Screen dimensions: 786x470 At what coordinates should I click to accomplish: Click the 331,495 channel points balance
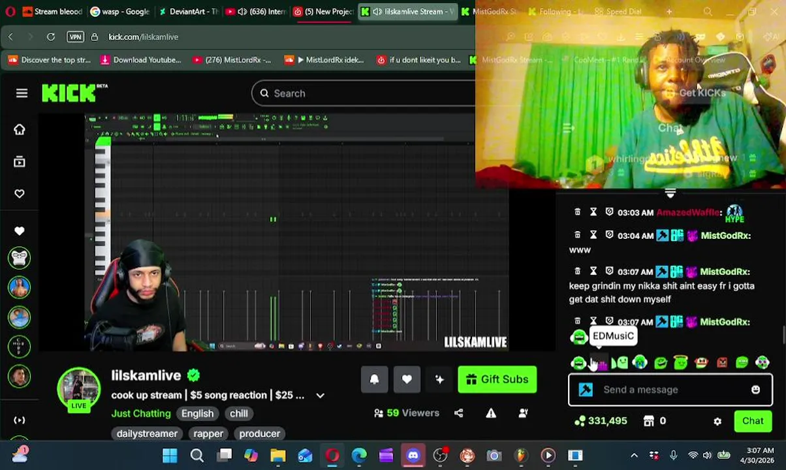coord(601,421)
